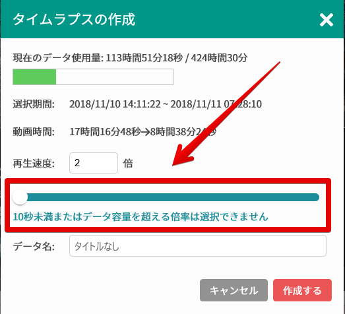Screen dimensions: 345x314
Task: Click the red 作成する button
Action: 302,290
